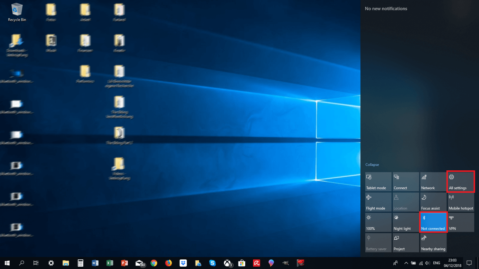Image resolution: width=479 pixels, height=269 pixels.
Task: Open Xbox app with 3 badge
Action: (227, 263)
